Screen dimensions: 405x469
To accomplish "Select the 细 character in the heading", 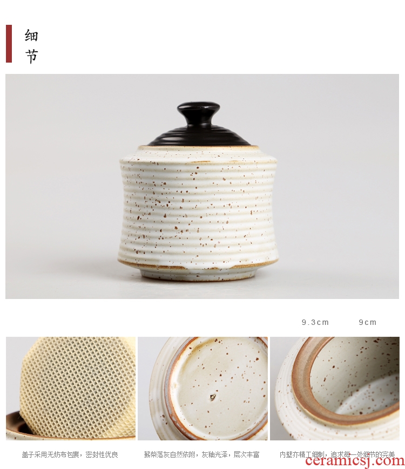I will (31, 35).
